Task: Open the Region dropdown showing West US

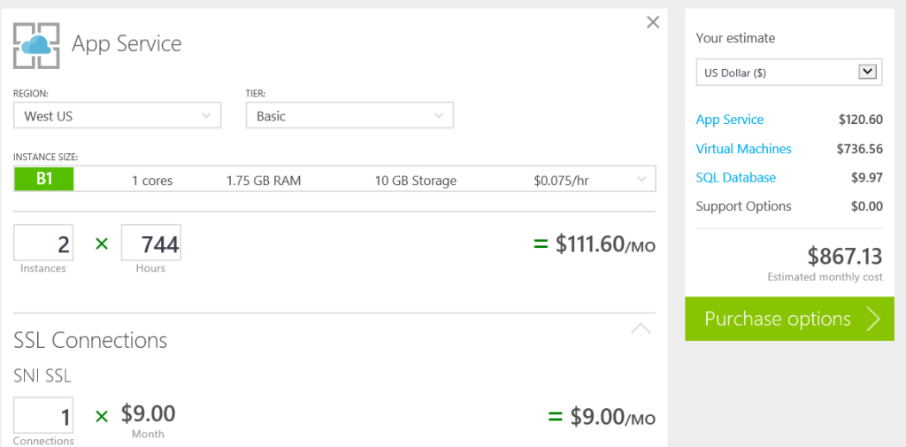Action: click(x=118, y=116)
